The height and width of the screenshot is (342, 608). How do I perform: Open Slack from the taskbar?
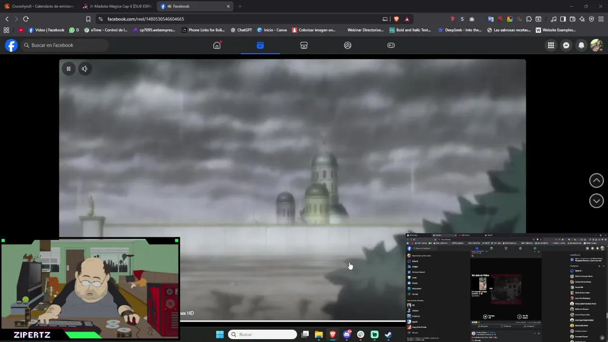(x=361, y=334)
